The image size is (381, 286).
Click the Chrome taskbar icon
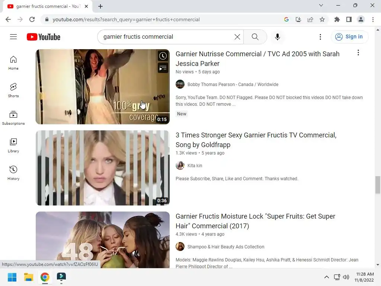click(x=45, y=277)
